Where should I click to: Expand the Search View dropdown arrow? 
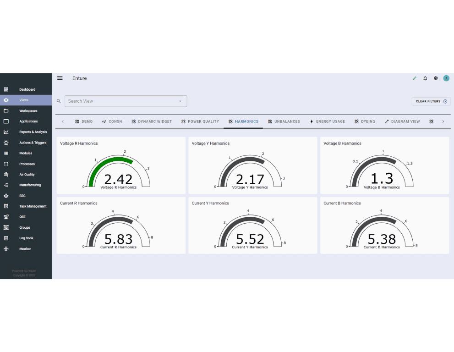tap(180, 101)
